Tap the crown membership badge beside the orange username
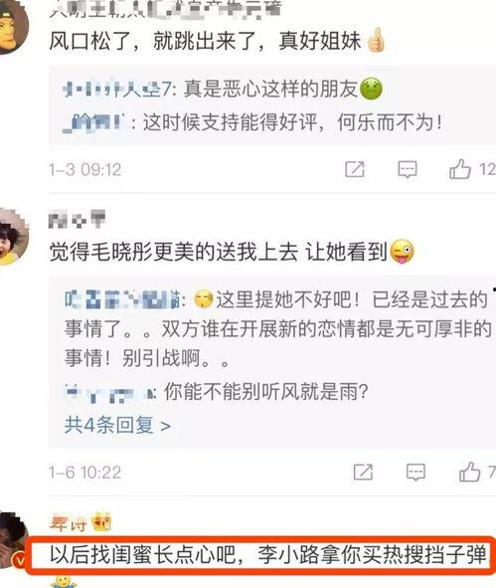Image resolution: width=496 pixels, height=588 pixels. click(x=101, y=522)
